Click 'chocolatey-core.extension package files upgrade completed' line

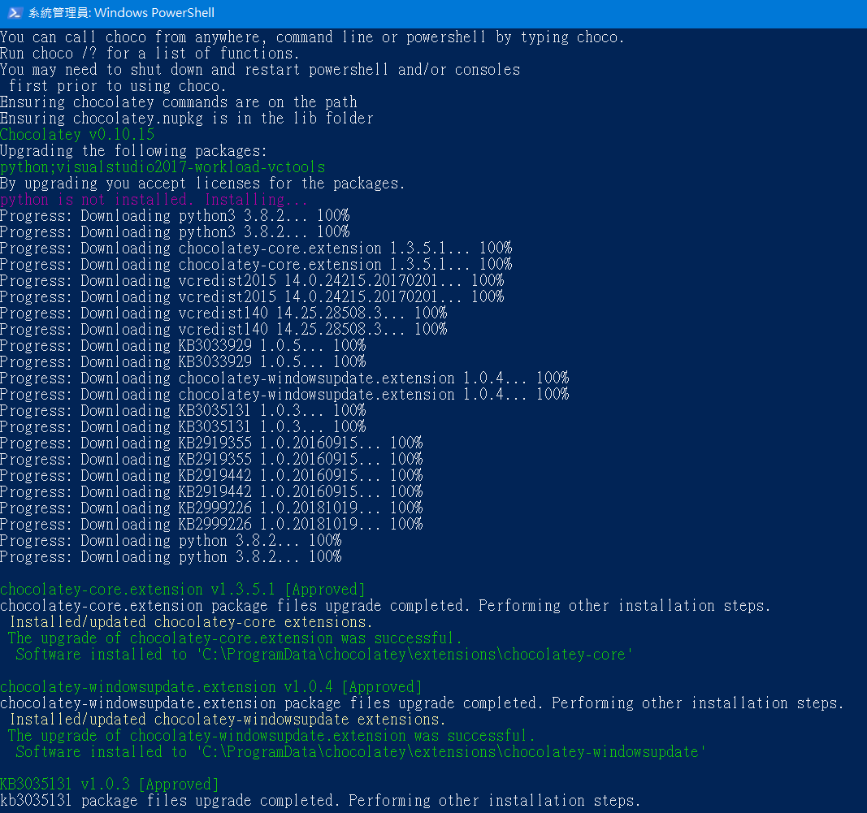[385, 606]
